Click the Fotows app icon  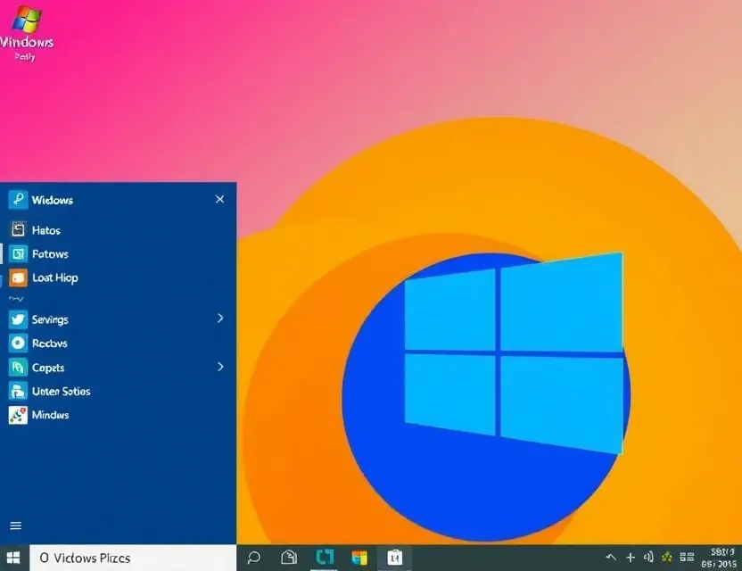18,253
